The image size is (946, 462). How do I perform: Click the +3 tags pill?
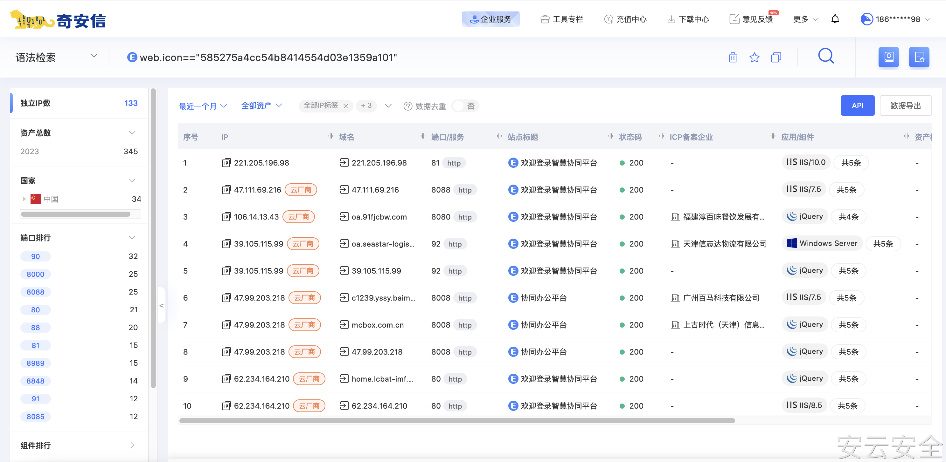point(366,106)
